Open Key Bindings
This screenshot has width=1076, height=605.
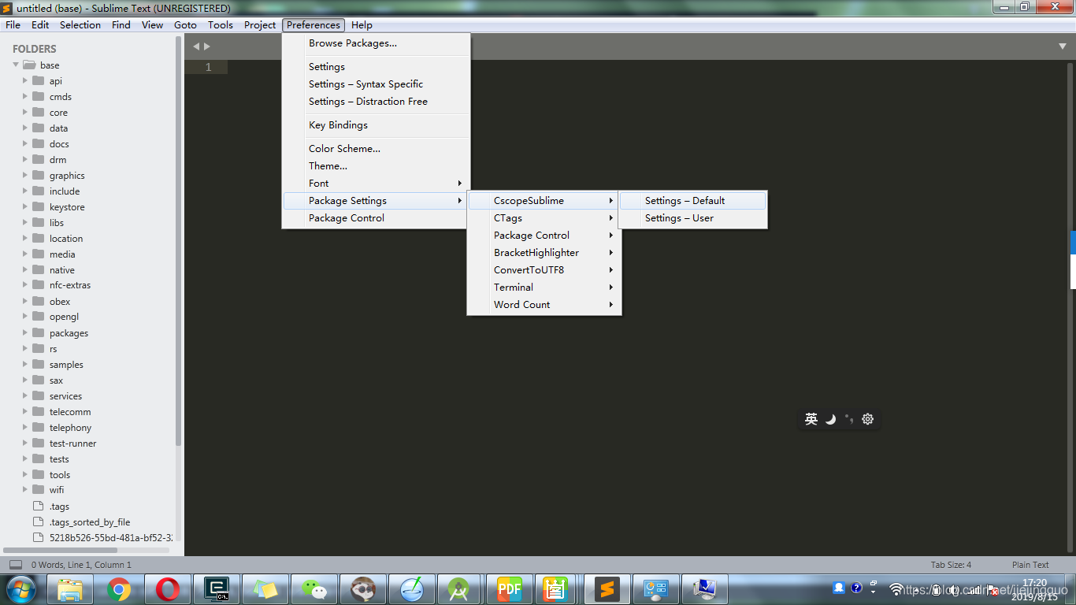coord(377,125)
